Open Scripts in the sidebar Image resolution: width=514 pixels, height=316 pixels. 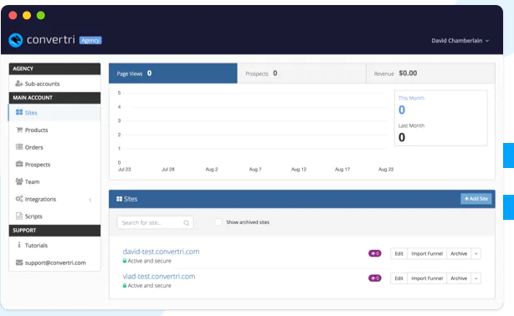tap(54, 217)
